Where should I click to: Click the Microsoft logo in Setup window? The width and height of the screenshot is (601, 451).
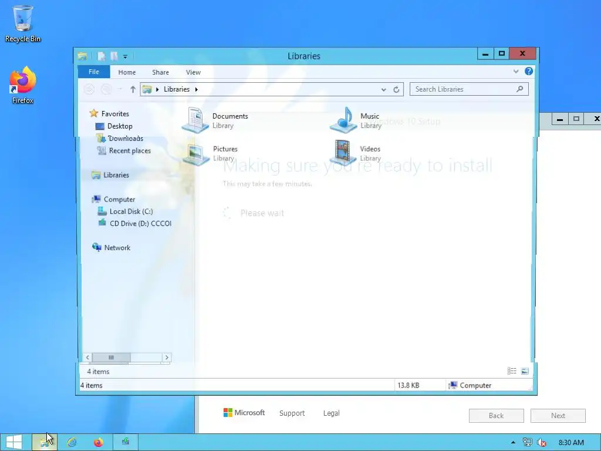click(x=244, y=413)
